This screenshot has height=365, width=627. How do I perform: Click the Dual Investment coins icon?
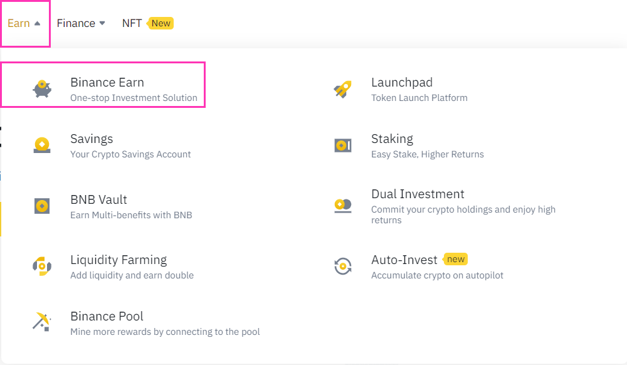343,206
